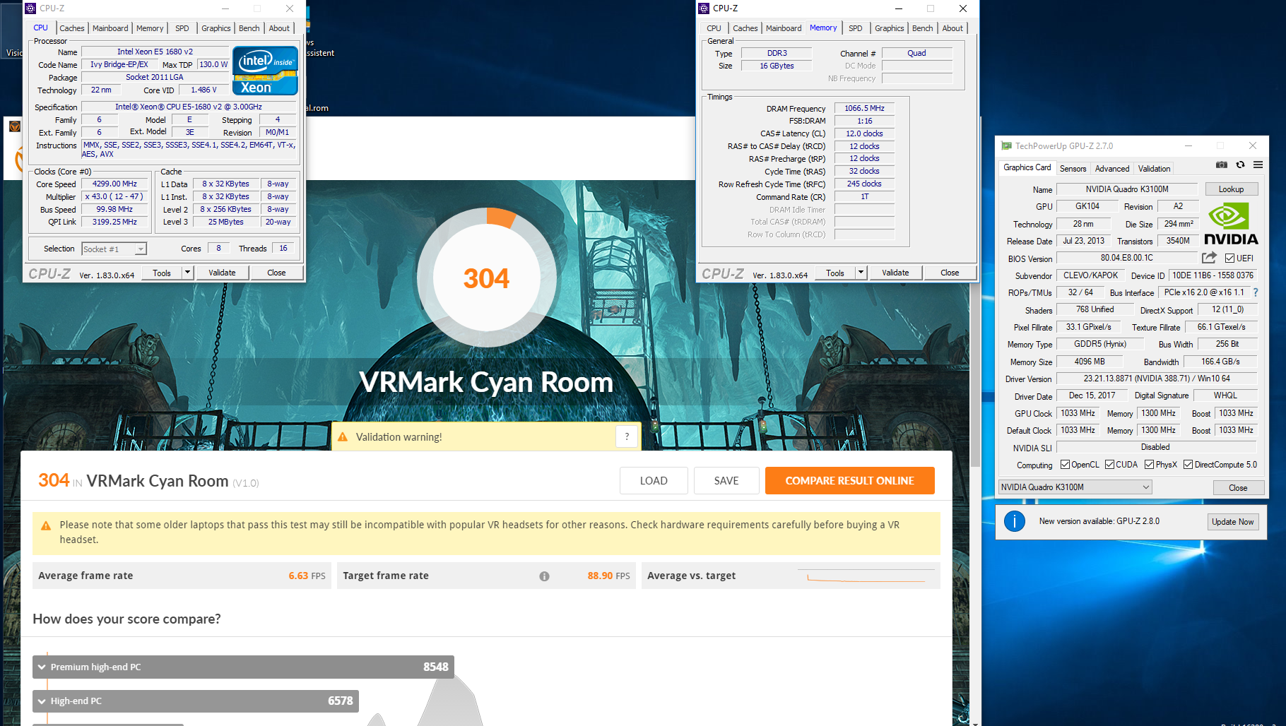Click the DRAM Frequency 1066.5 MHz field
Screen dimensions: 1286x726
coord(864,108)
